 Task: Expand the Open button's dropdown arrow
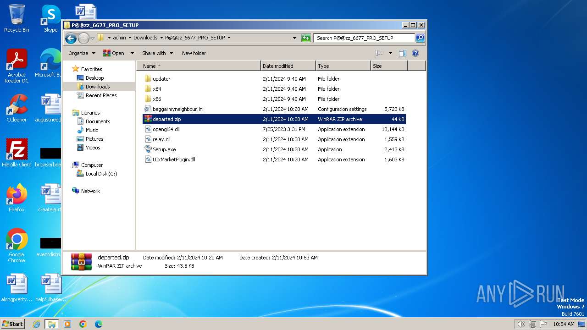click(x=132, y=53)
